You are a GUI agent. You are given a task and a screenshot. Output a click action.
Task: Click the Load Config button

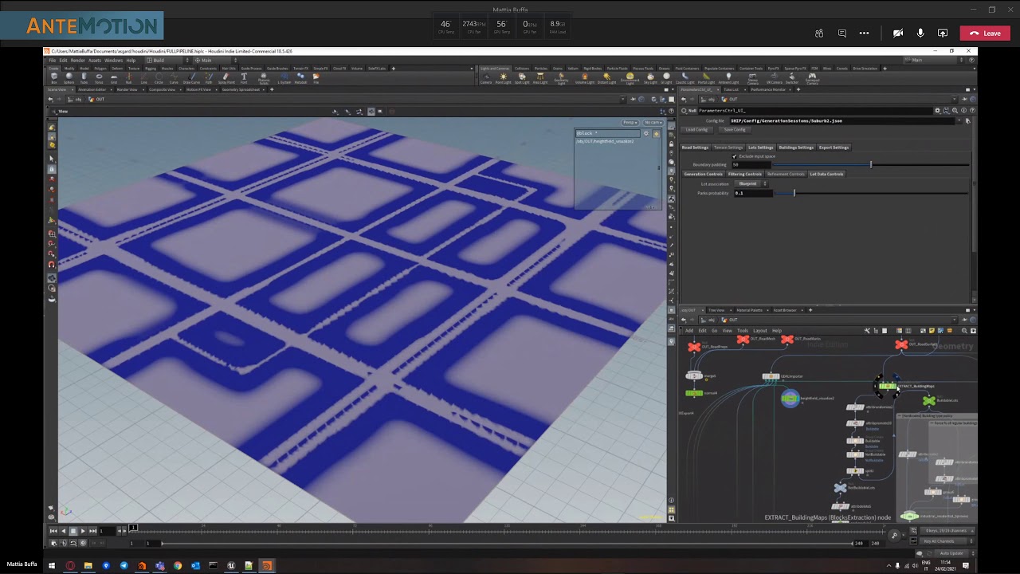tap(696, 129)
